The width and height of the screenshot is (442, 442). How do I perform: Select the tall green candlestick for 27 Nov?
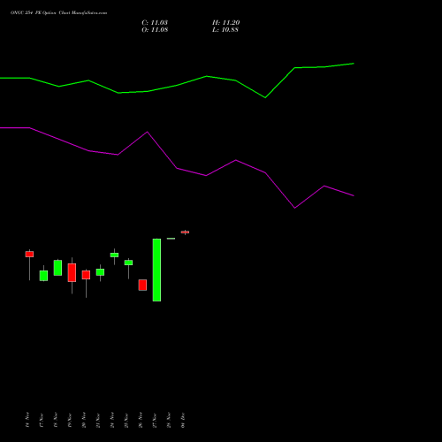[156, 270]
